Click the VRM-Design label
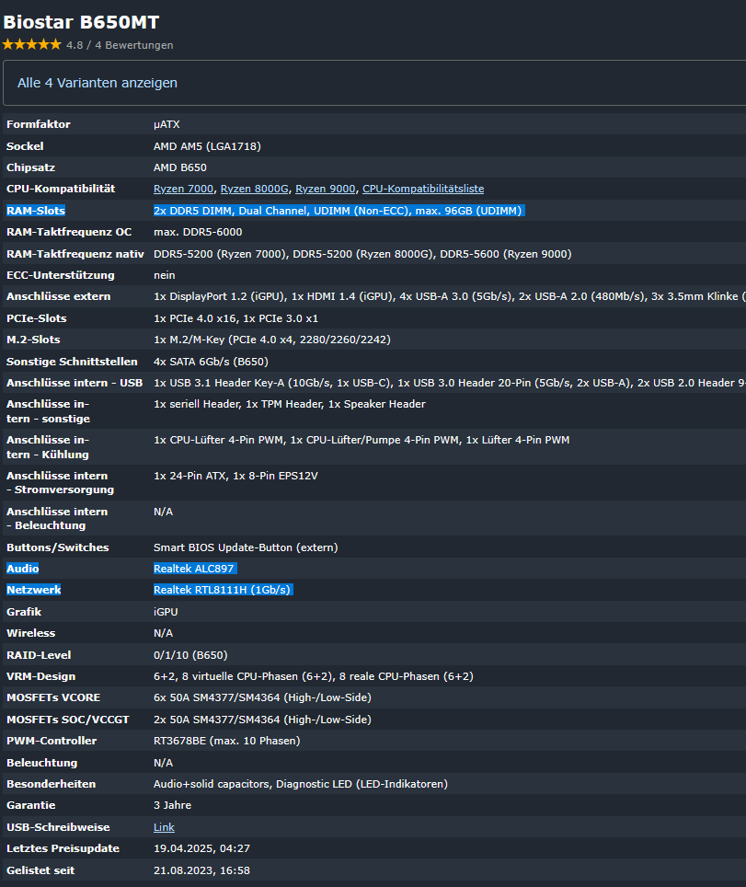This screenshot has width=746, height=887. (40, 676)
